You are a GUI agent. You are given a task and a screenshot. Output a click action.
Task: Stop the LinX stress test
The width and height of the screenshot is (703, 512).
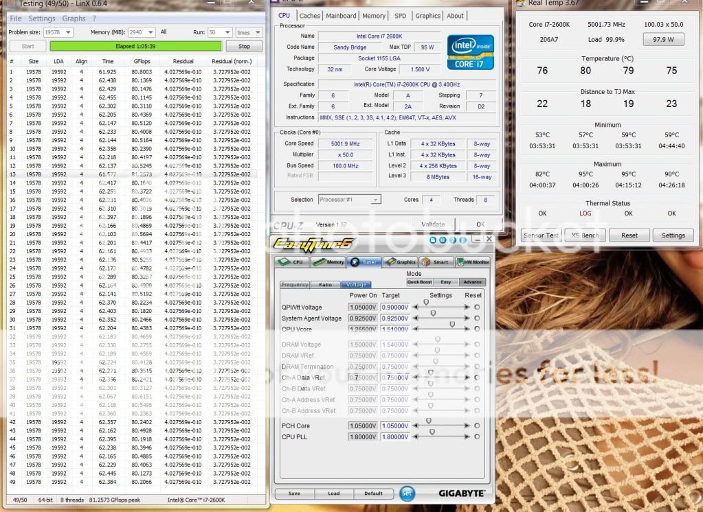click(x=244, y=47)
